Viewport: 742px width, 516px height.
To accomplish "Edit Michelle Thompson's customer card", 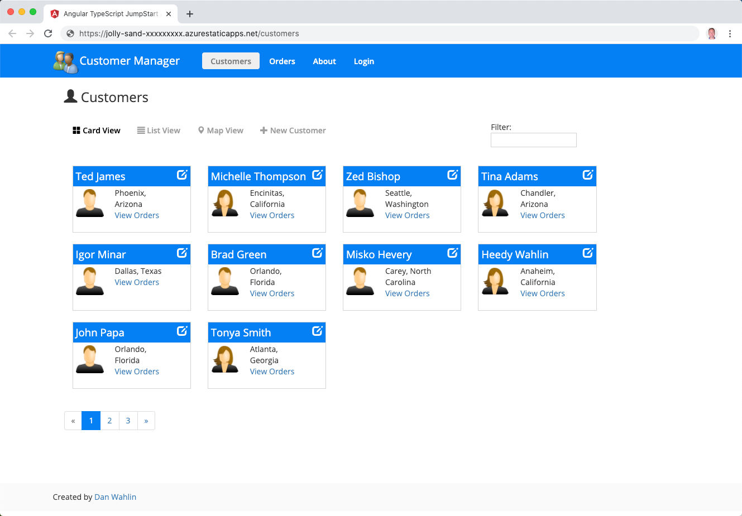I will pyautogui.click(x=317, y=175).
